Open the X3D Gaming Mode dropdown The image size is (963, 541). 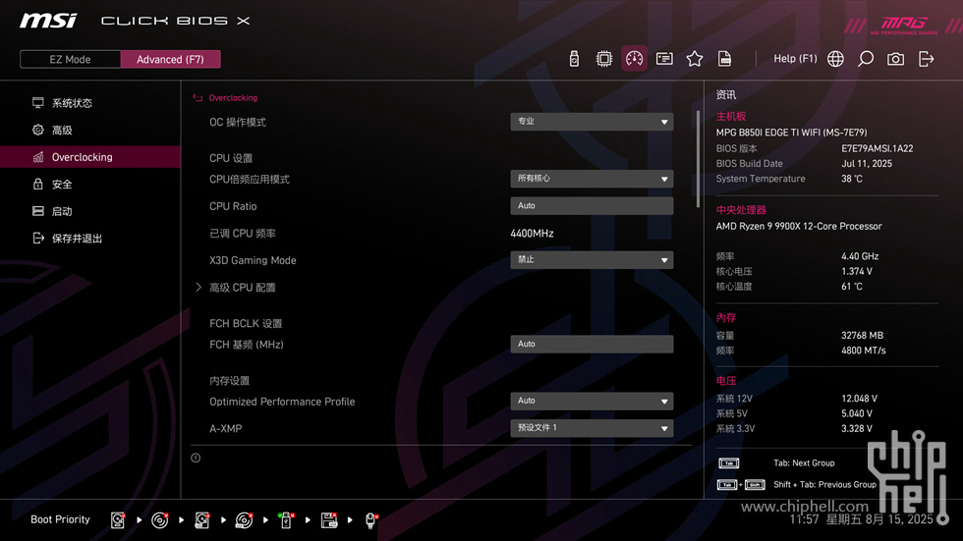pyautogui.click(x=592, y=260)
